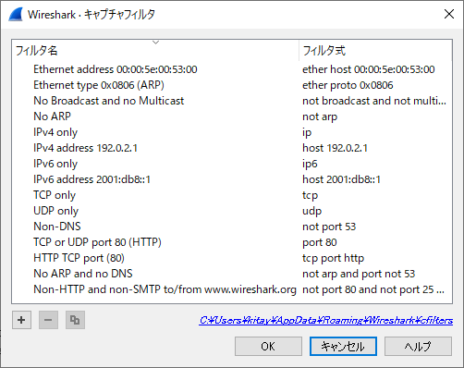Select No ARP and no DNS filter

click(83, 274)
